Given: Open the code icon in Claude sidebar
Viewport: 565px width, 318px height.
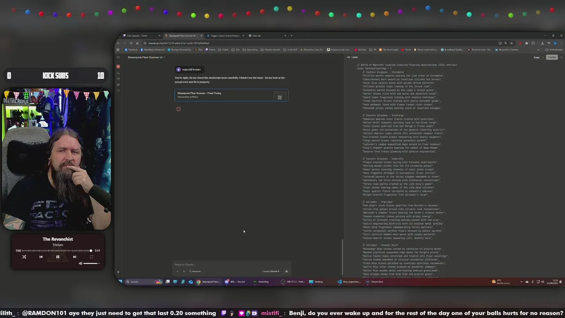Looking at the screenshot, I should coord(118,90).
